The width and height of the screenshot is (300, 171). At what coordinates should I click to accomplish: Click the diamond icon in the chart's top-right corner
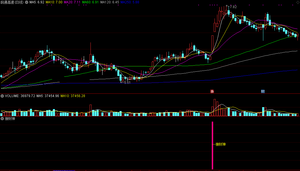click(x=298, y=2)
